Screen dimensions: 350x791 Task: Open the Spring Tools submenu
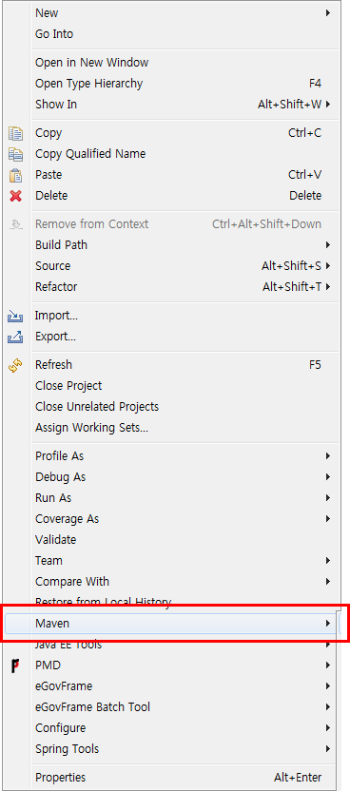tap(183, 749)
